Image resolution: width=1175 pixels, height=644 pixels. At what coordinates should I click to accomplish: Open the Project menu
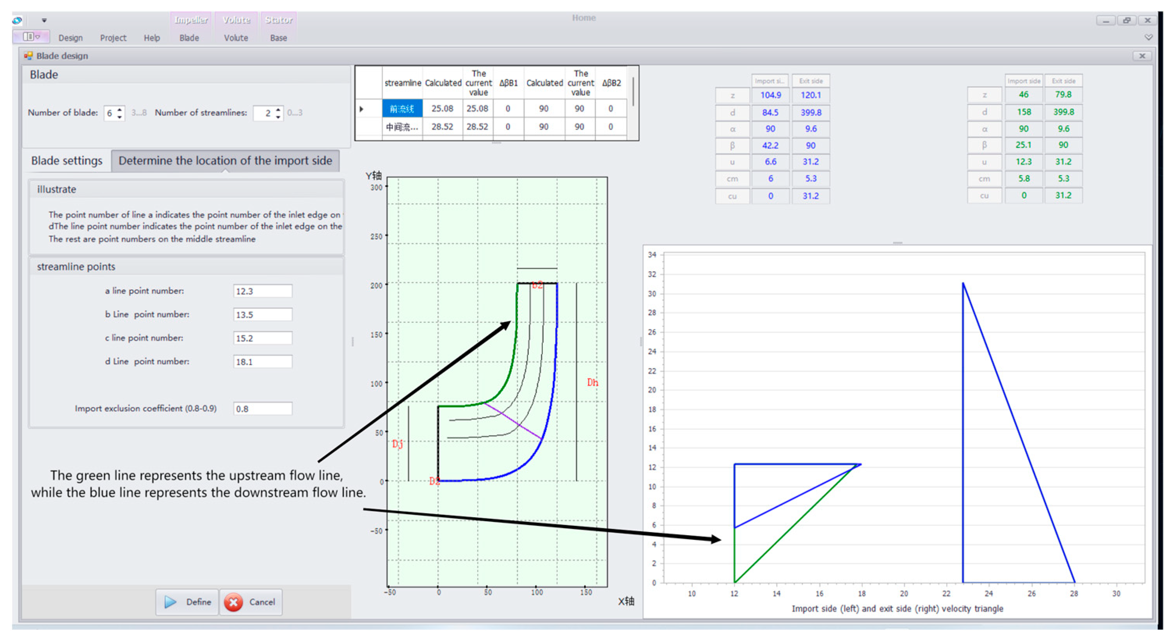[113, 38]
